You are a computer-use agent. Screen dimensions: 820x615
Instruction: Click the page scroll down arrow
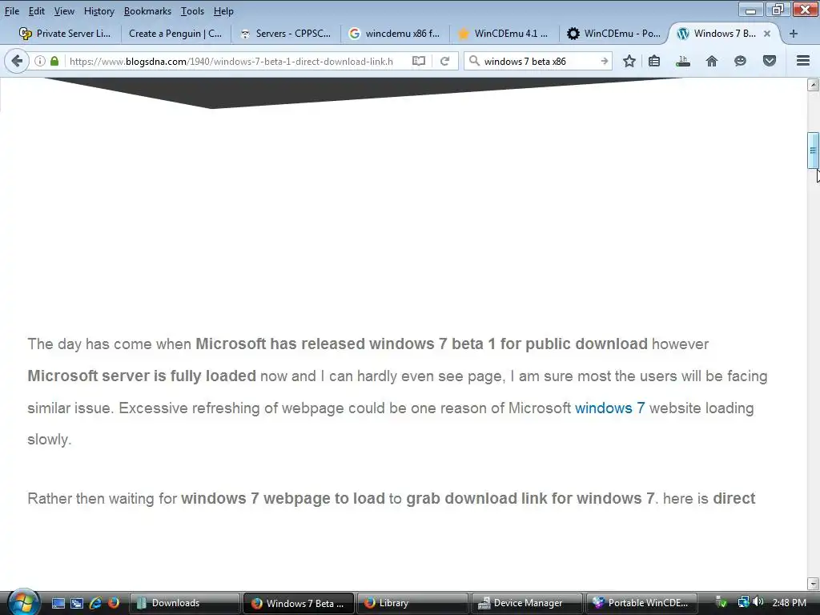(813, 584)
